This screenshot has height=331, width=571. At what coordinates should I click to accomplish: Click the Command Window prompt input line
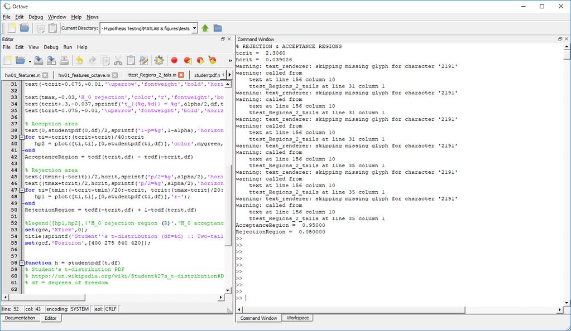tap(401, 298)
